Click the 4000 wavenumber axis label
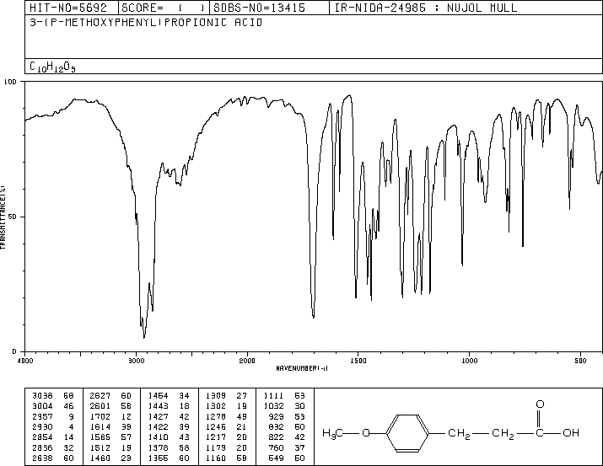 coord(25,361)
